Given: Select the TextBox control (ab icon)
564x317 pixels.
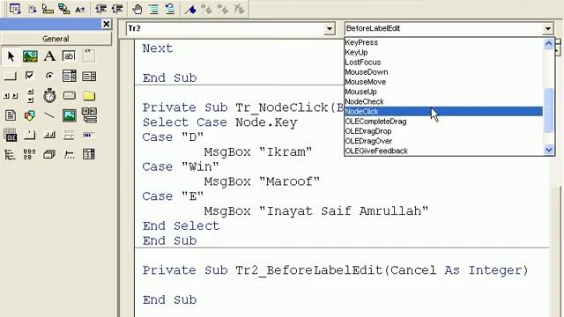Looking at the screenshot, I should pyautogui.click(x=69, y=56).
